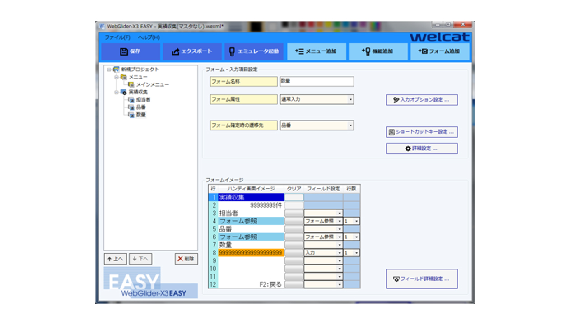The height and width of the screenshot is (325, 578).
Task: Click the 品番 form icon in tree
Action: coord(131,107)
